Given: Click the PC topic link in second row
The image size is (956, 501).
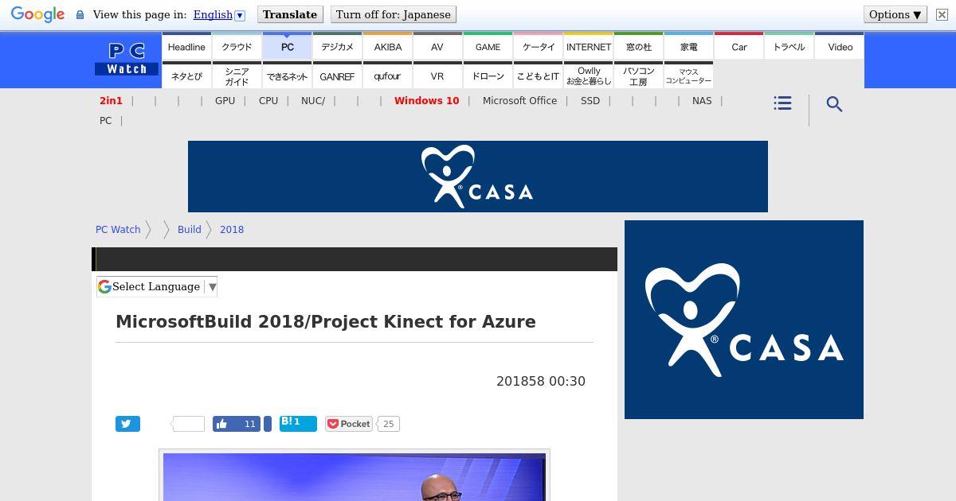Looking at the screenshot, I should point(105,121).
